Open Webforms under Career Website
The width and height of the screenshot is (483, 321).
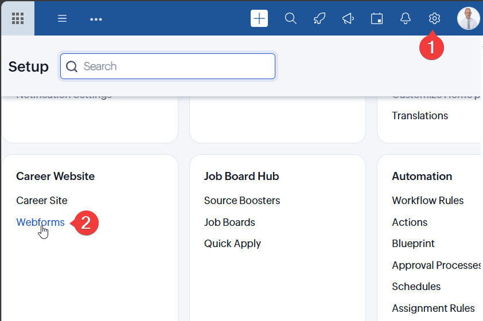click(x=40, y=222)
